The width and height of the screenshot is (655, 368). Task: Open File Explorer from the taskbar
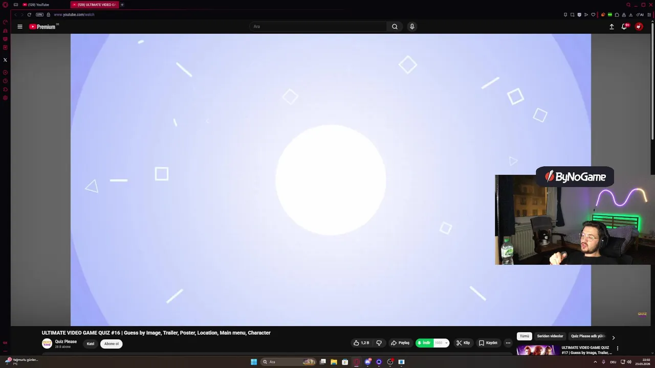click(334, 362)
